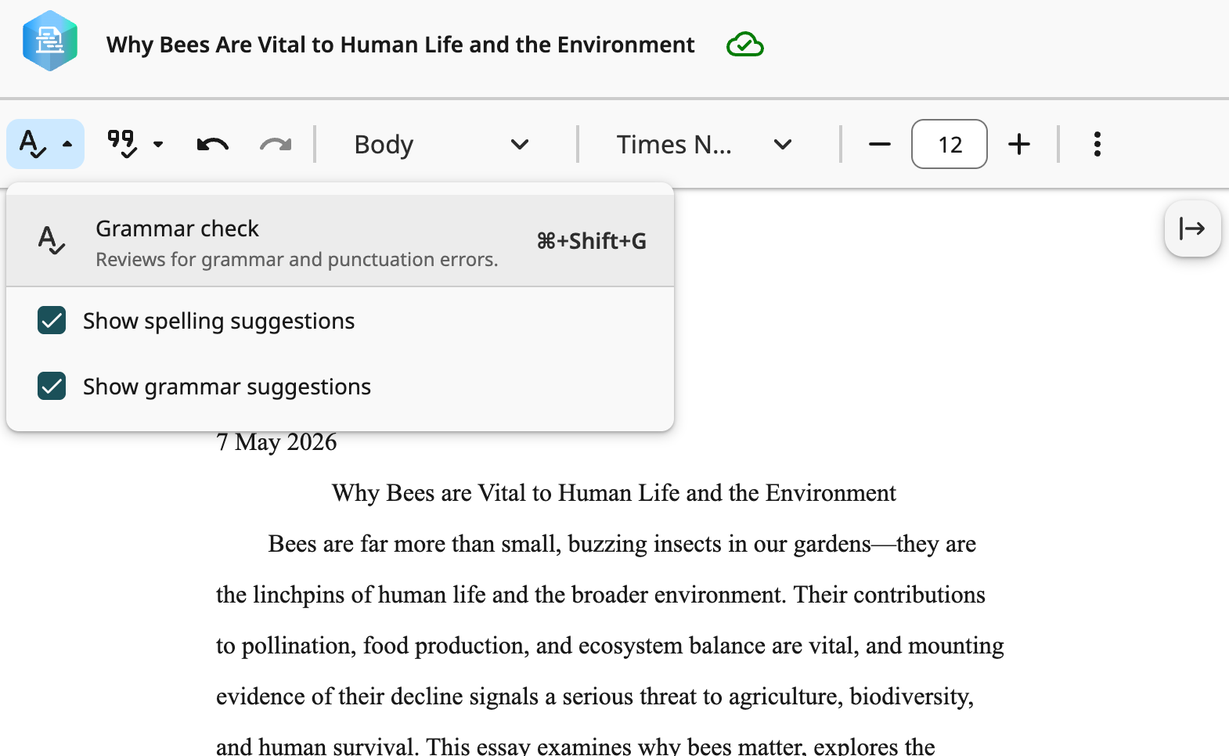The height and width of the screenshot is (756, 1229).
Task: Click the word 'pollination' in the essay
Action: click(x=298, y=646)
